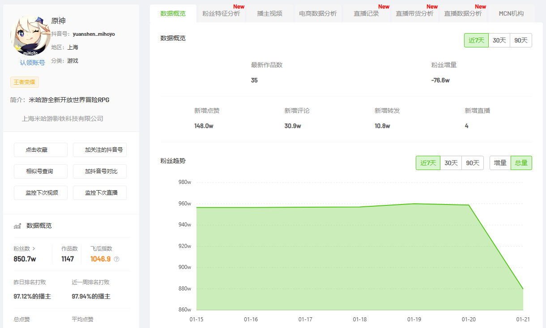This screenshot has width=546, height=328.
Task: Click the 王者荣耀 tag badge
Action: coord(25,82)
